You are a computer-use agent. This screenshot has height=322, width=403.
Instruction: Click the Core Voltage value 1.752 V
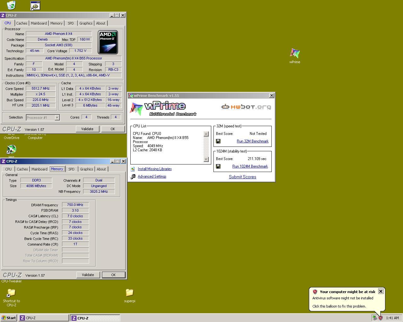[x=80, y=51]
